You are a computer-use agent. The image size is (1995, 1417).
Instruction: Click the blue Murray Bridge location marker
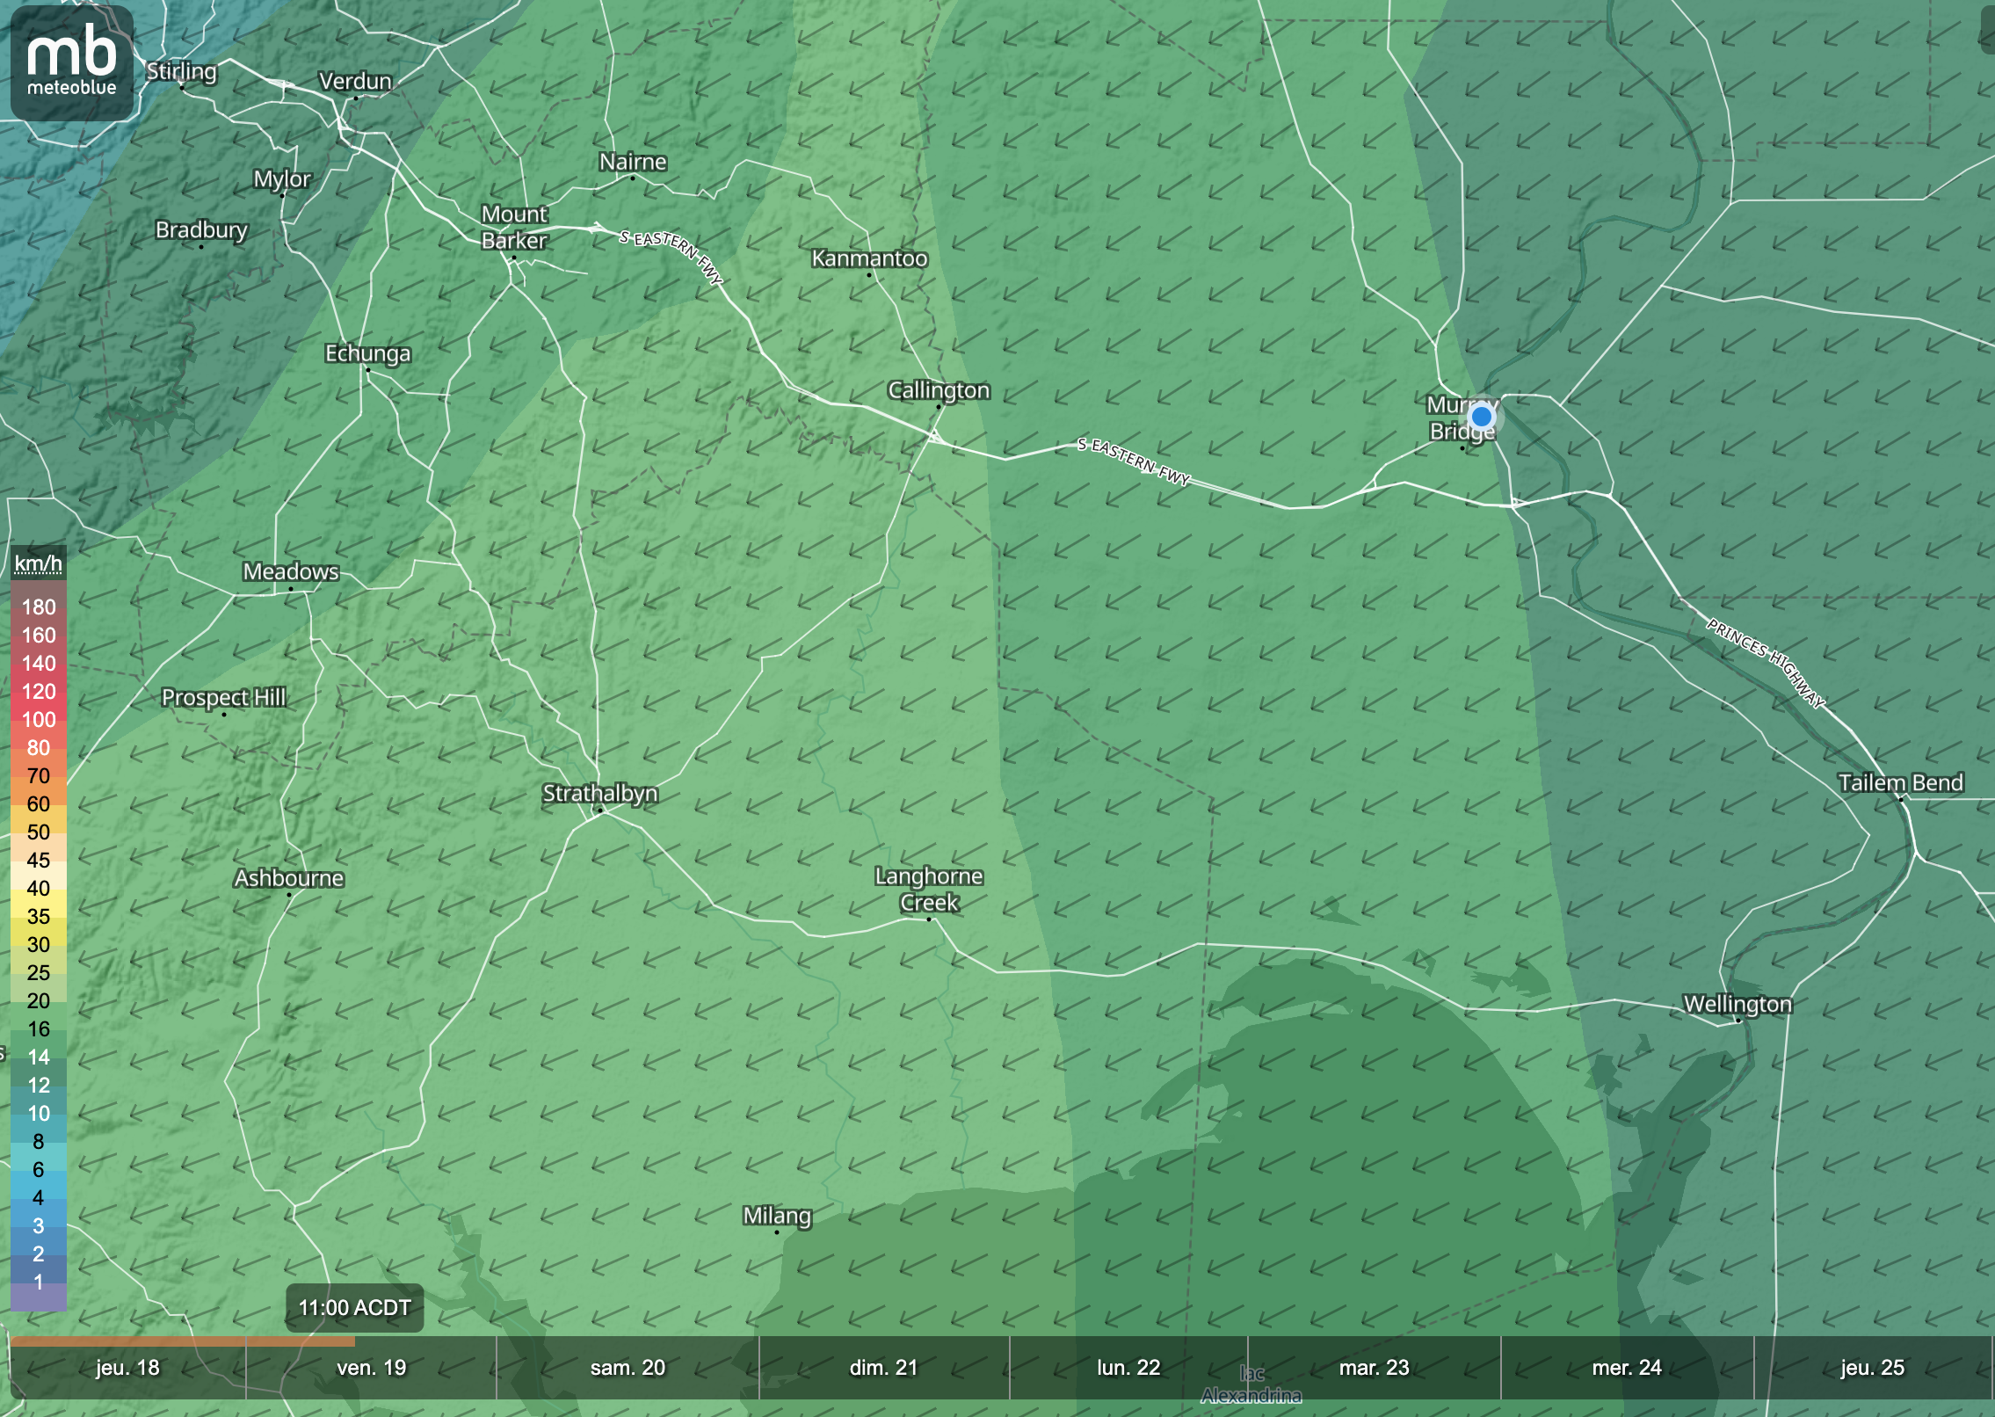click(x=1482, y=416)
